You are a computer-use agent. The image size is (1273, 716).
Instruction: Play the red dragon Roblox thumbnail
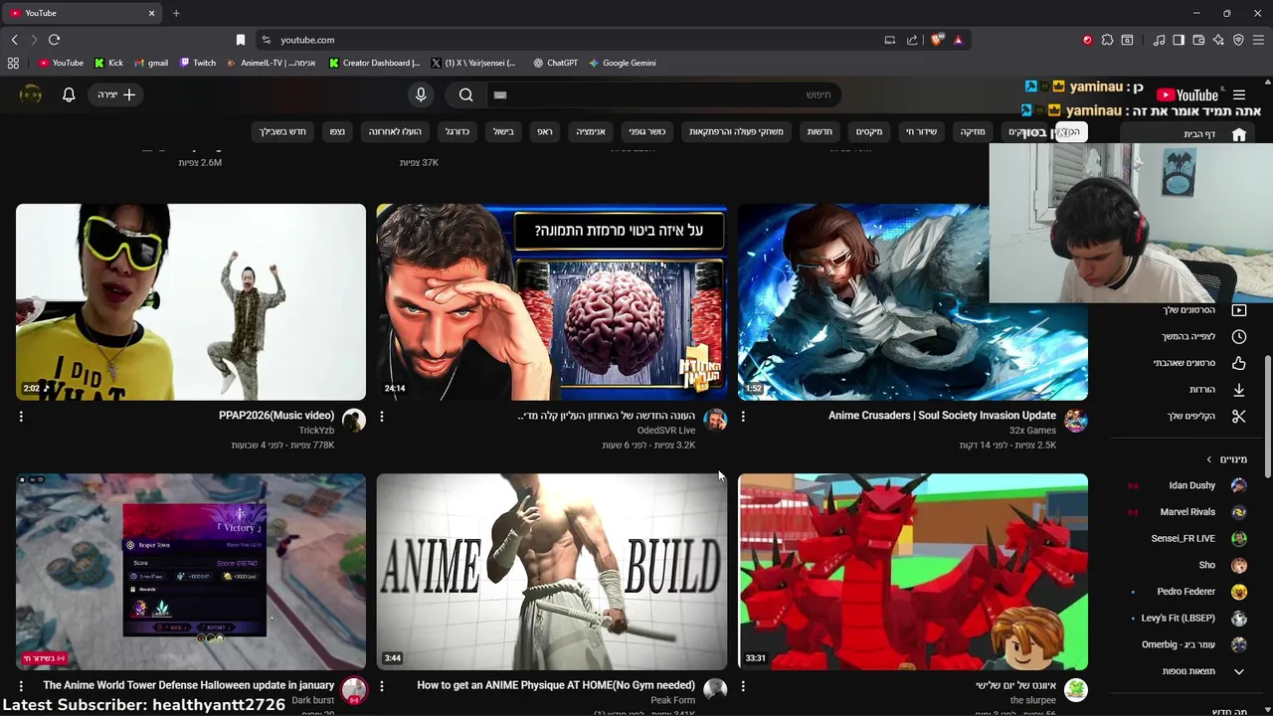click(x=913, y=572)
